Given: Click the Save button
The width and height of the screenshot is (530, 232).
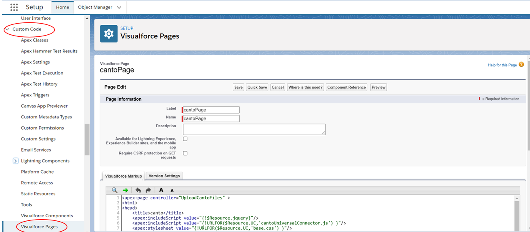Looking at the screenshot, I should tap(238, 87).
